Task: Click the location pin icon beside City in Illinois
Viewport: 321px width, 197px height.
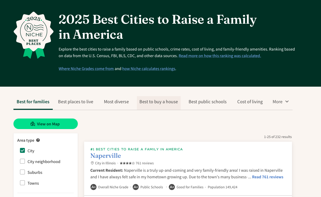Action: tap(92, 163)
